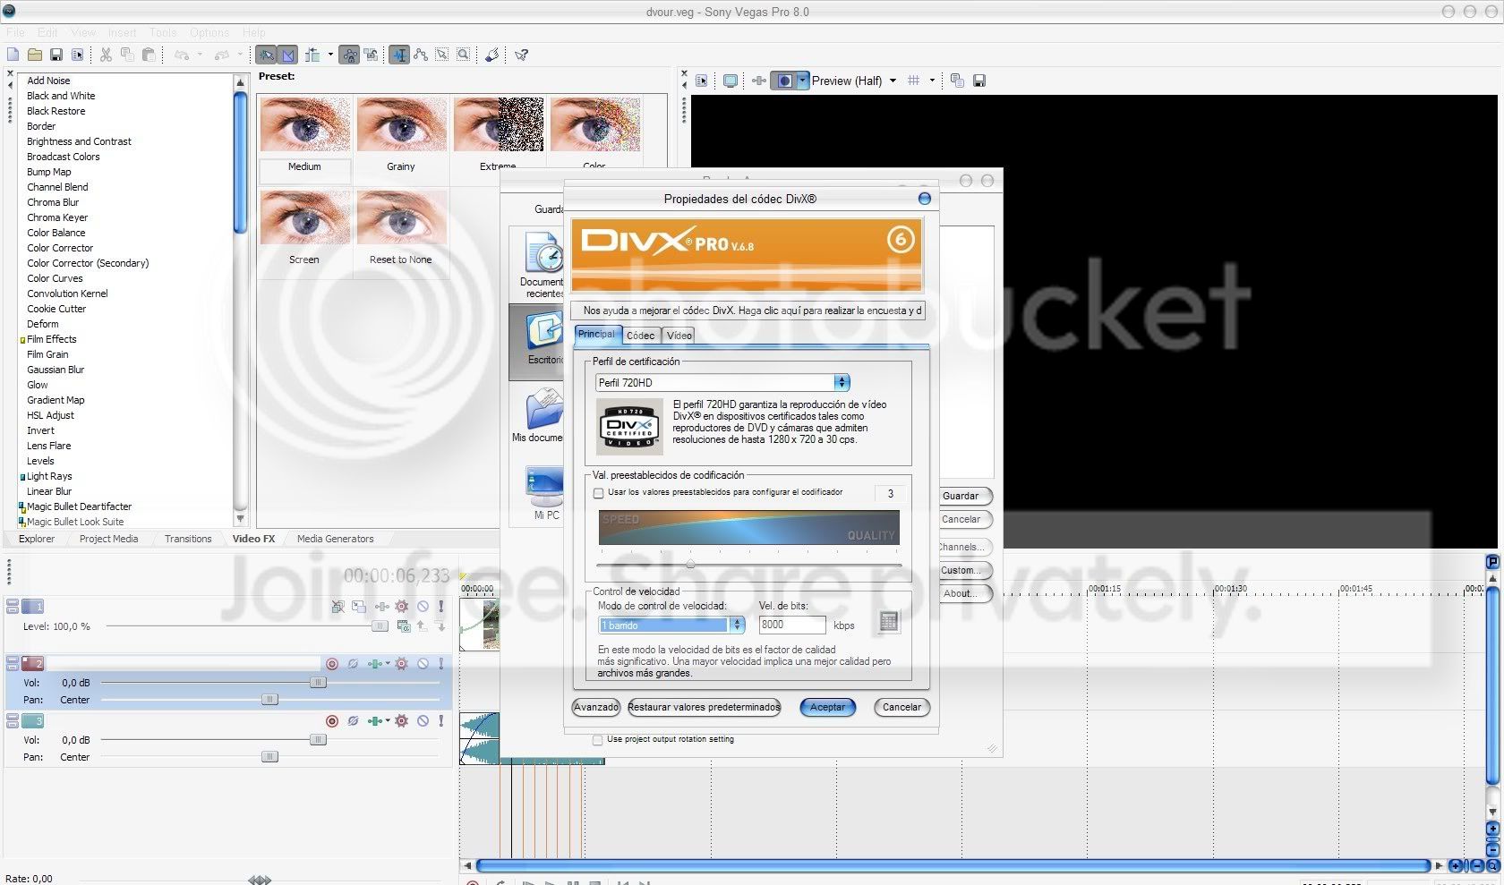Image resolution: width=1504 pixels, height=885 pixels.
Task: Mute video track 1 with the circle icon
Action: pos(423,607)
